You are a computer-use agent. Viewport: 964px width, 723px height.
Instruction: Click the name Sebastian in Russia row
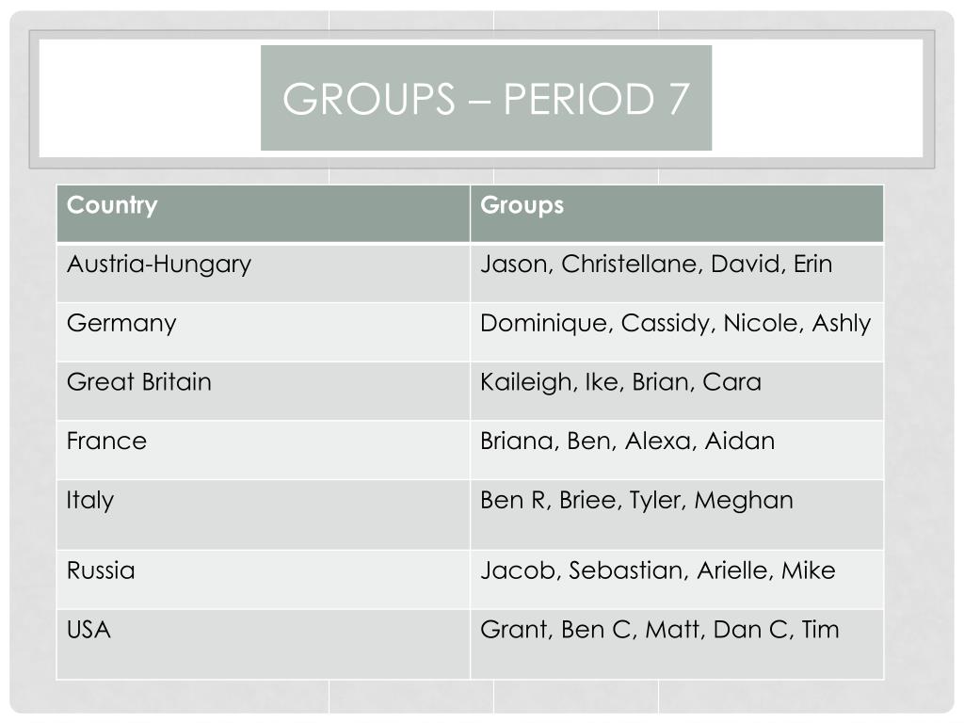click(626, 570)
